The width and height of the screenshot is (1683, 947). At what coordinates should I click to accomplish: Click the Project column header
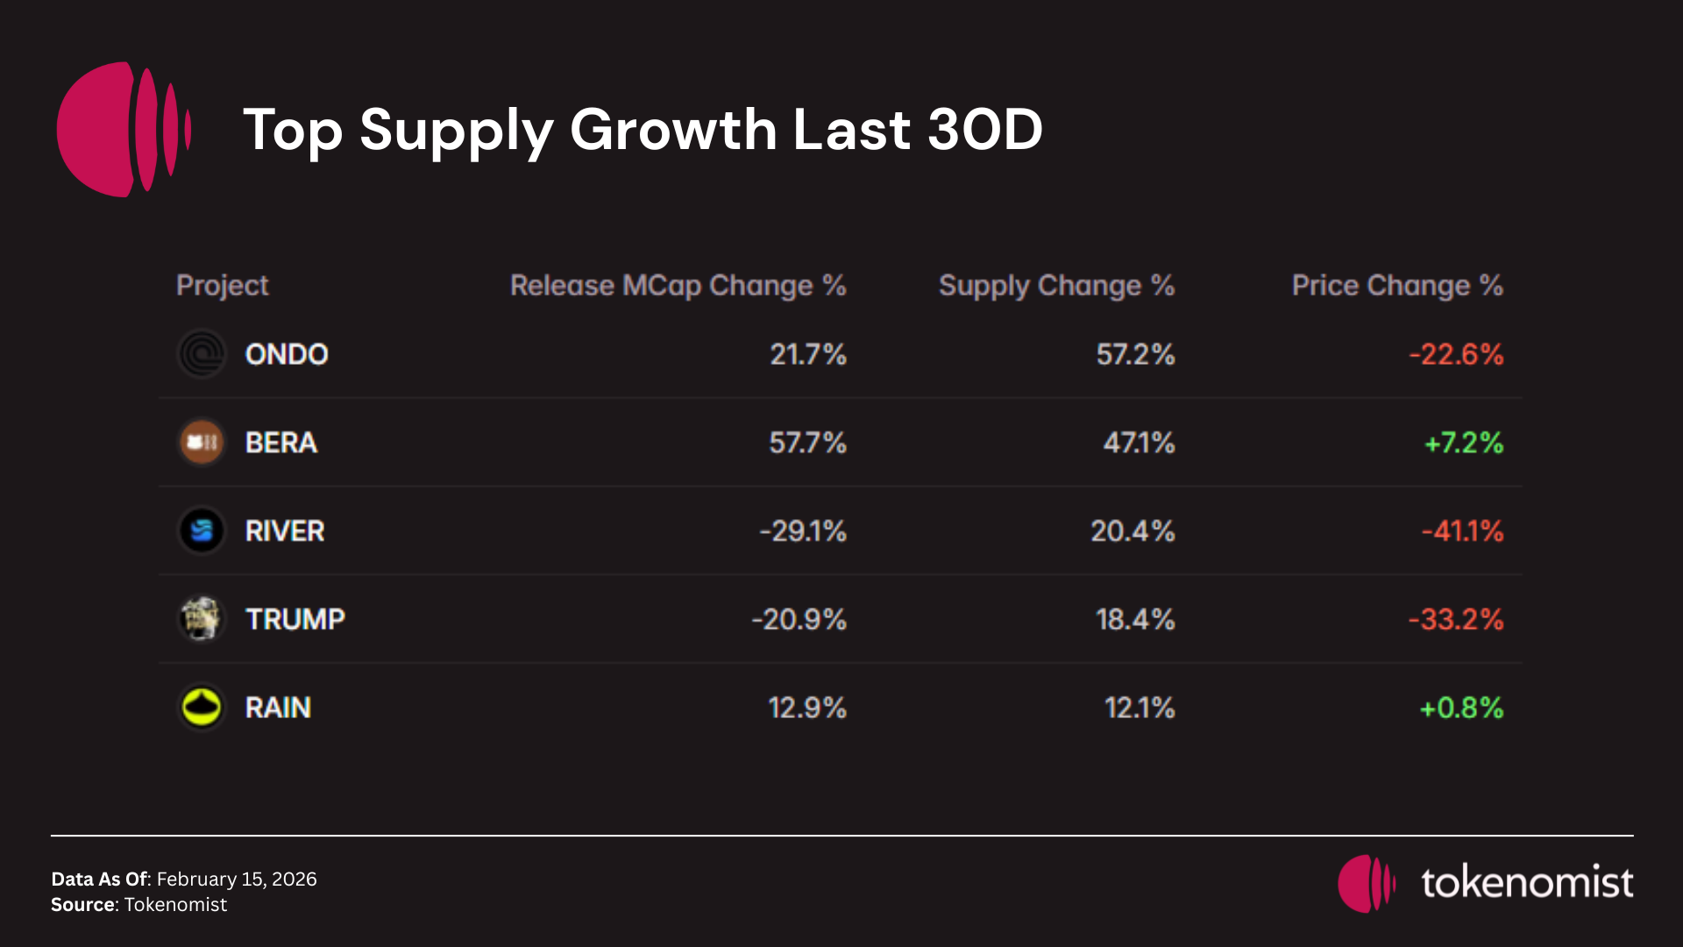click(222, 286)
